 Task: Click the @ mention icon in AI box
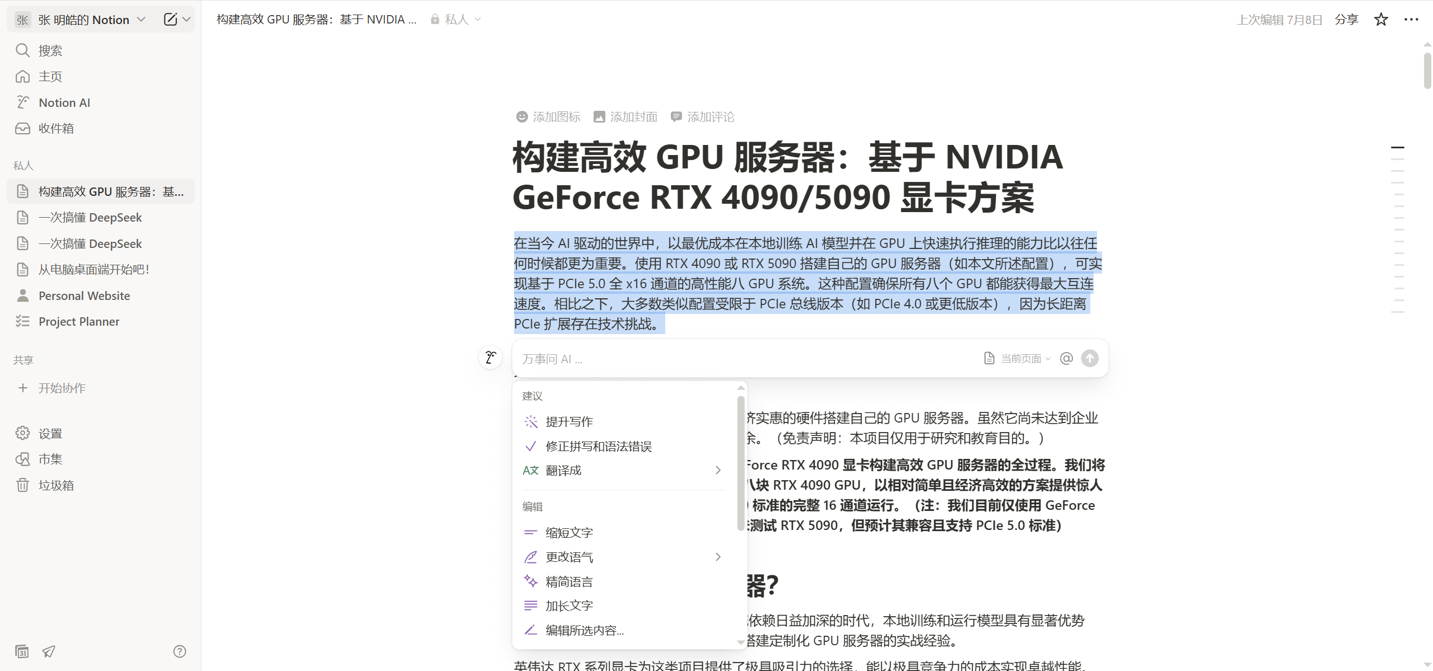1066,358
